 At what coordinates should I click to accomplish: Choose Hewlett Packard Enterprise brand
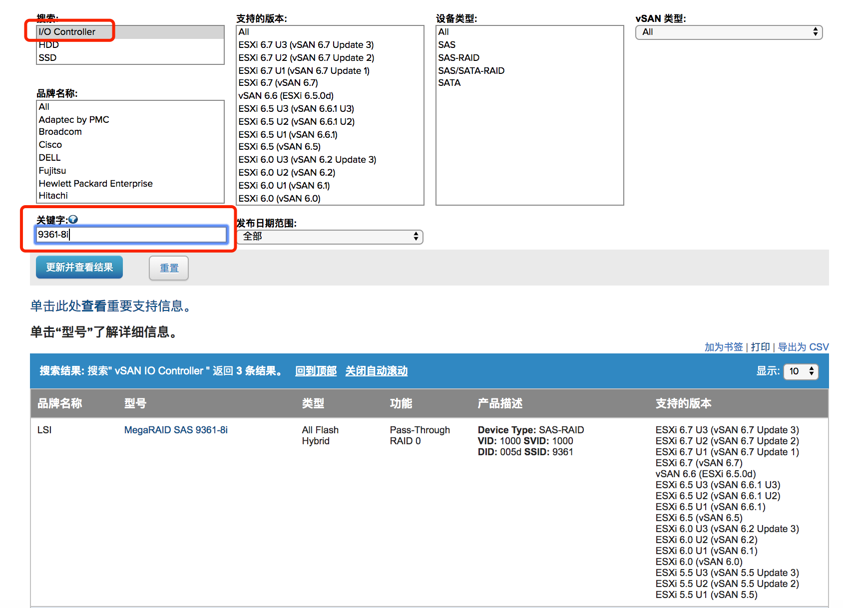click(130, 184)
